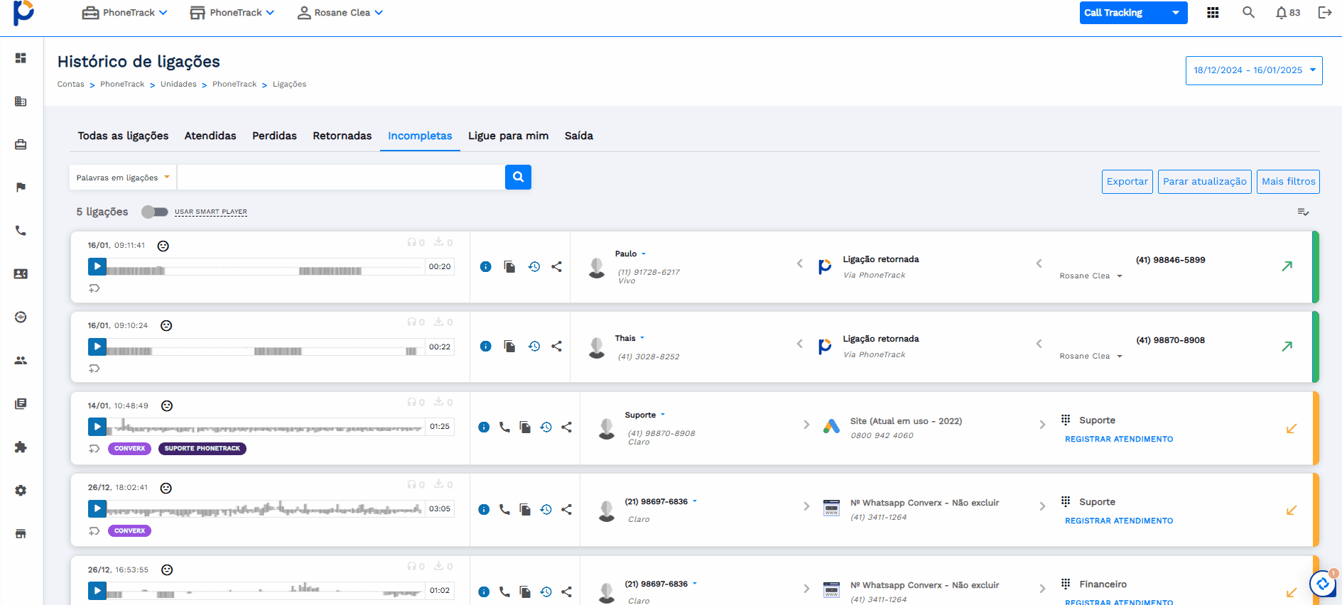
Task: Open the phone calls sidebar icon
Action: (21, 231)
